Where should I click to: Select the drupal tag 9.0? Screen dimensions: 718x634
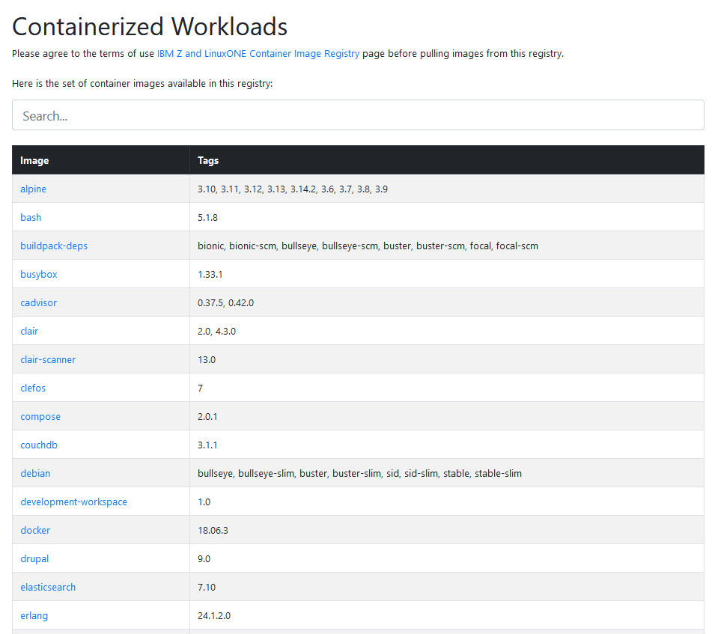204,558
